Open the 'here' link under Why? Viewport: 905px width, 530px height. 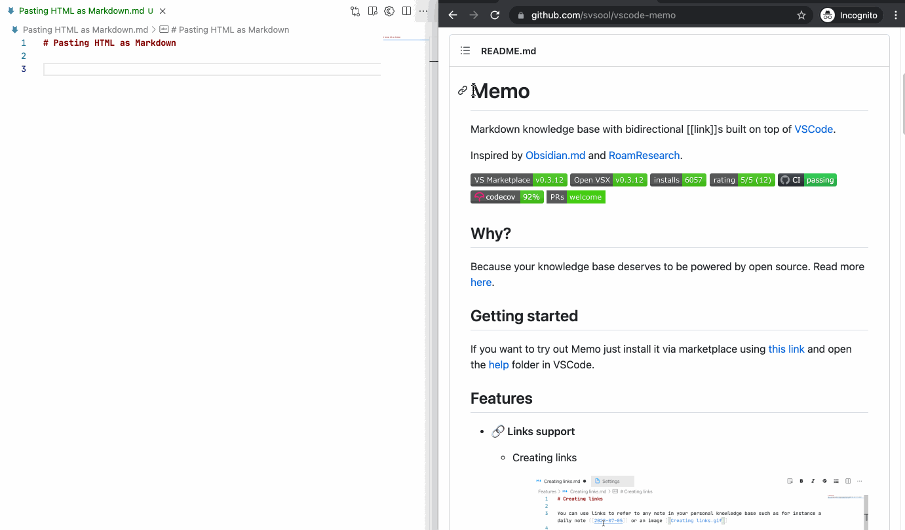click(481, 283)
